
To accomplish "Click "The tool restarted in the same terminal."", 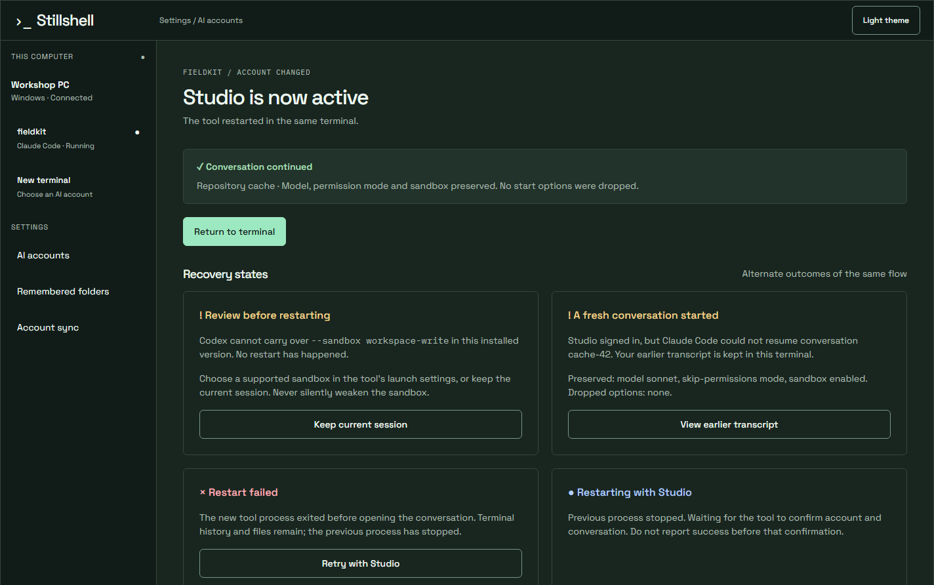I will coord(270,121).
